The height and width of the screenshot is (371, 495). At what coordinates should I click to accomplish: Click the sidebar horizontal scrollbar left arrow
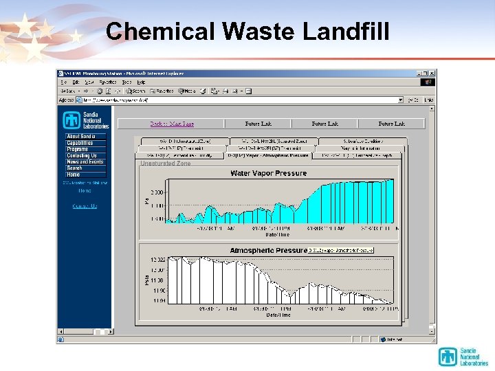[61, 332]
